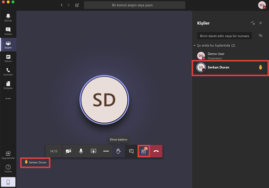269x188 pixels.
Task: Navigate back with left arrow
Action: [x=62, y=5]
